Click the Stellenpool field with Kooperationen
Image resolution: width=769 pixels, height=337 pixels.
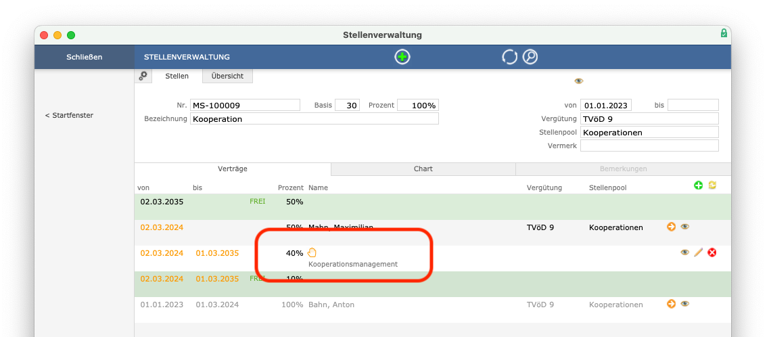(649, 133)
